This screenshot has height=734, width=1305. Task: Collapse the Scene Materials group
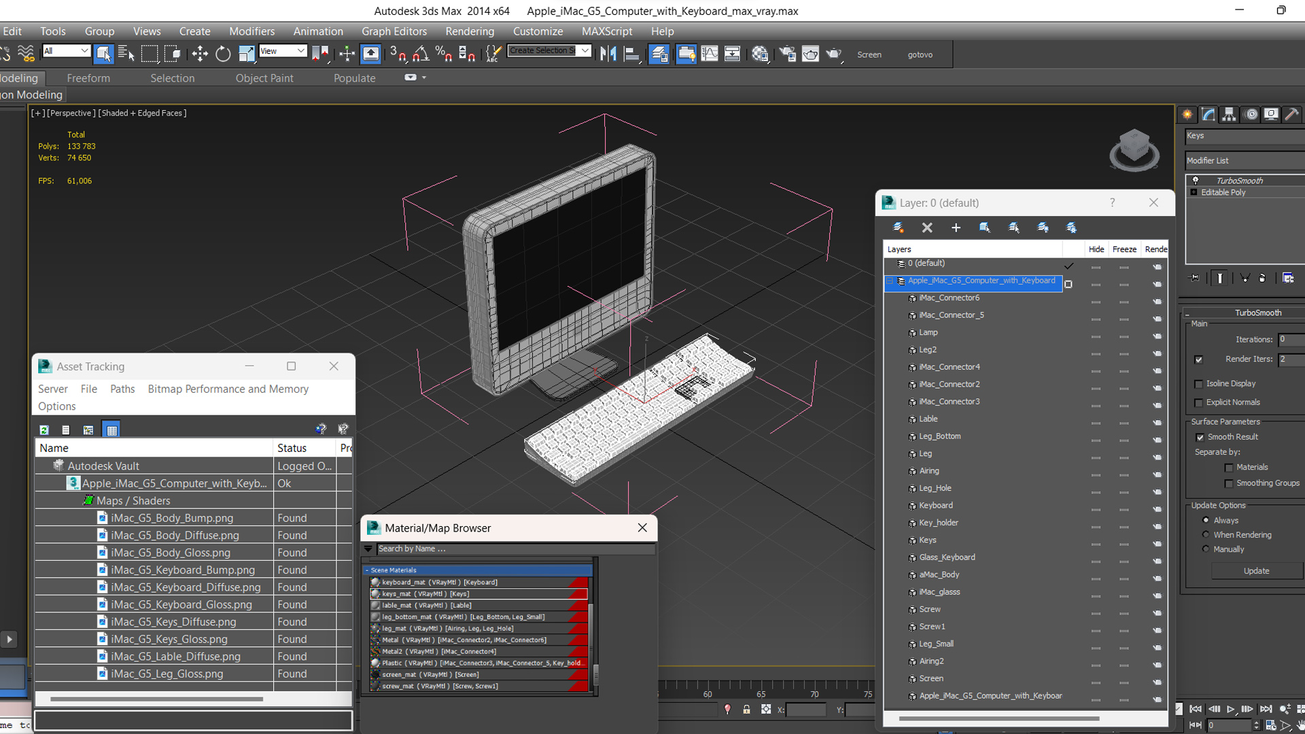coord(367,570)
